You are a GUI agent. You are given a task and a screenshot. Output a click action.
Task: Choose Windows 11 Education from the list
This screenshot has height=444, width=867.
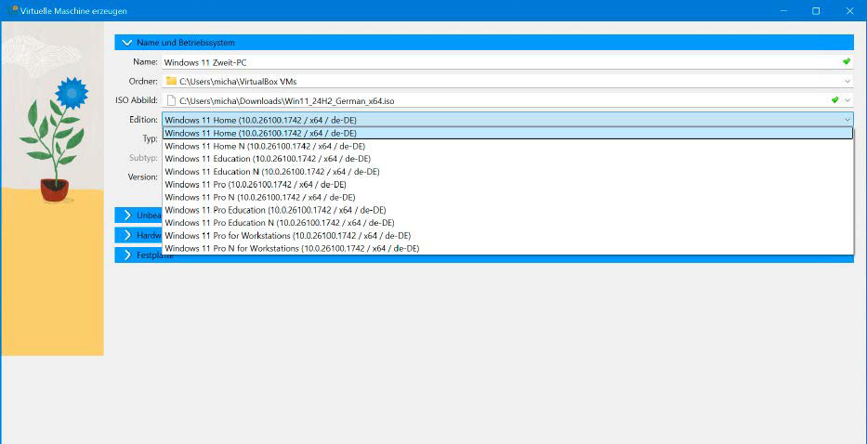pos(507,159)
